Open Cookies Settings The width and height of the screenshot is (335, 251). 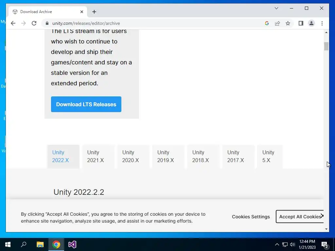pos(251,217)
